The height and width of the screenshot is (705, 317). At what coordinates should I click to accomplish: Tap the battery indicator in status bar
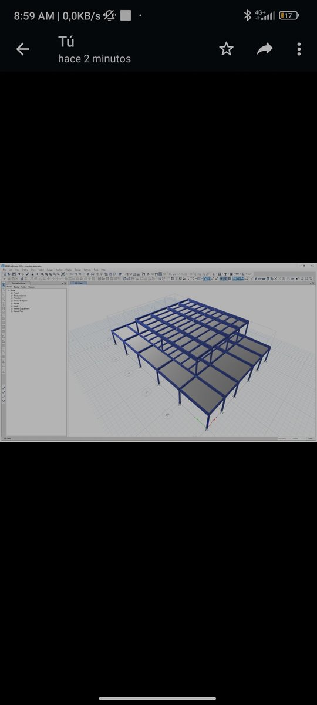(289, 16)
